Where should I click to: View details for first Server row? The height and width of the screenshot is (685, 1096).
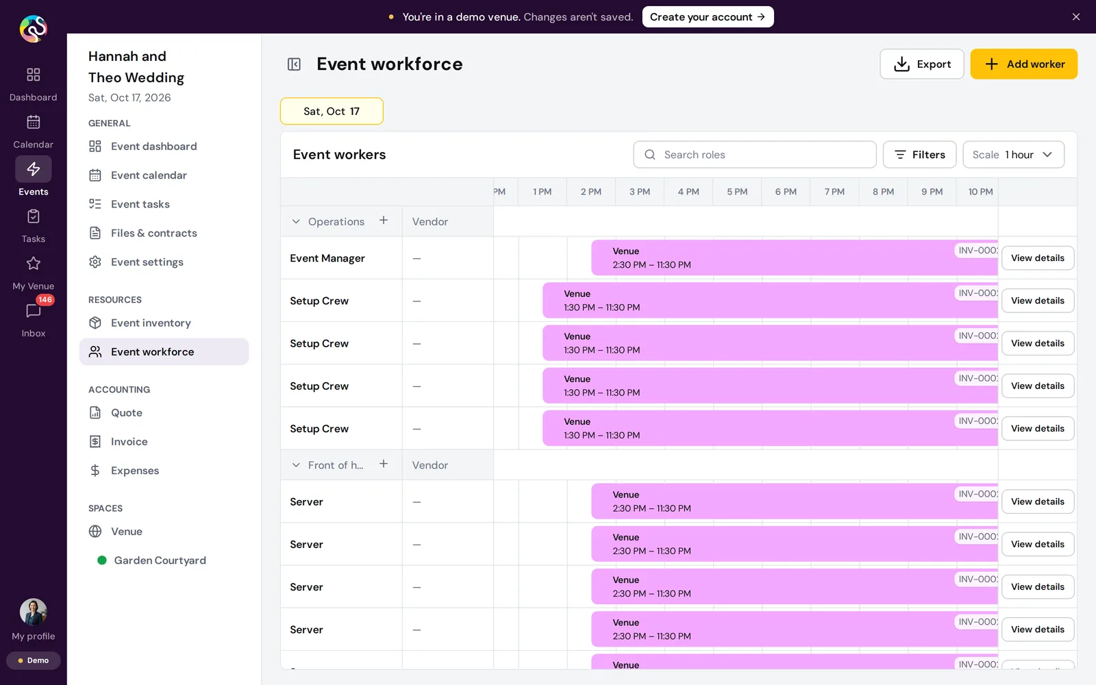1038,501
